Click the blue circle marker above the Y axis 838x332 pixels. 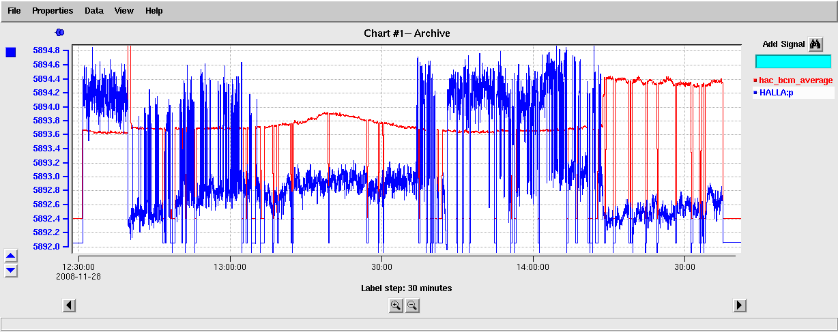[x=59, y=32]
